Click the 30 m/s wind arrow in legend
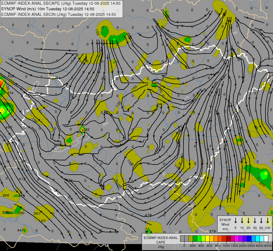The height and width of the screenshot is (251, 273). pos(255,221)
